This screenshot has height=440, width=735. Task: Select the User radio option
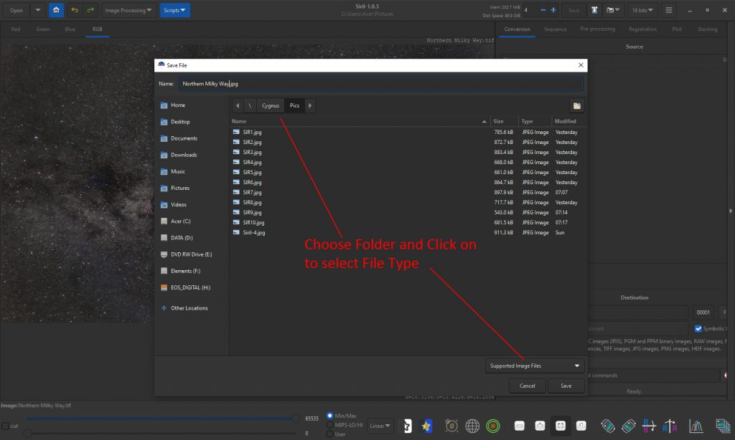tap(330, 434)
